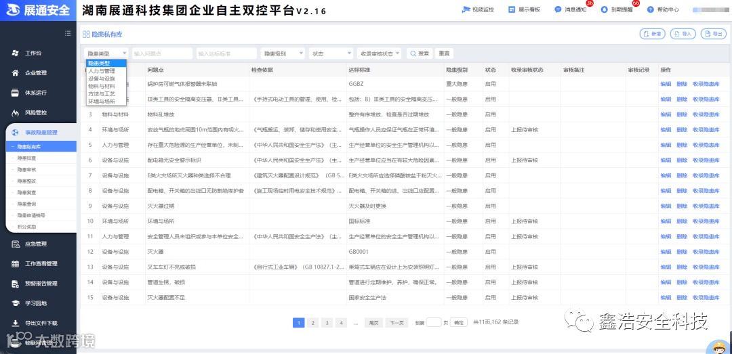Click 下一页 next page button
The height and width of the screenshot is (354, 732).
click(x=396, y=323)
